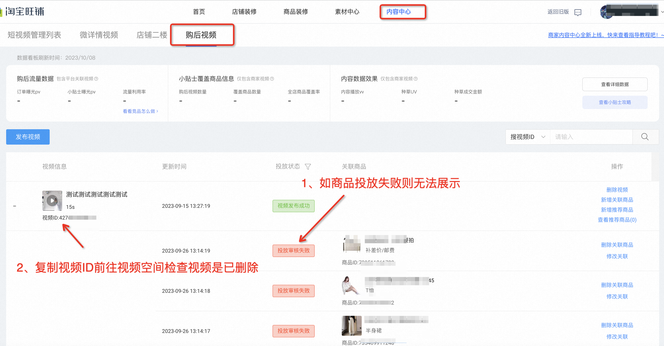
Task: Click 查看小贴士攻略 button
Action: pyautogui.click(x=615, y=102)
